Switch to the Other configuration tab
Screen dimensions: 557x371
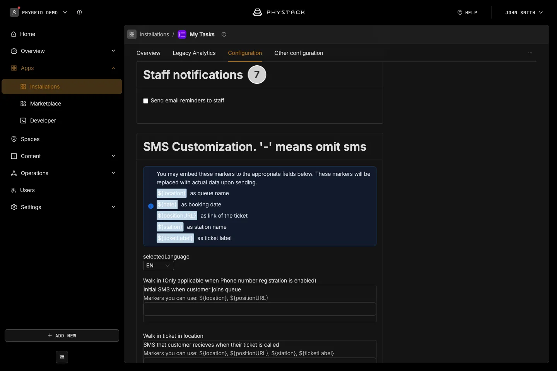[x=299, y=53]
